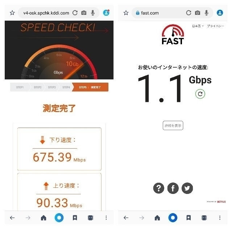Tap the microphone icon in fast.com address bar
This screenshot has height=232, width=232.
click(x=207, y=13)
